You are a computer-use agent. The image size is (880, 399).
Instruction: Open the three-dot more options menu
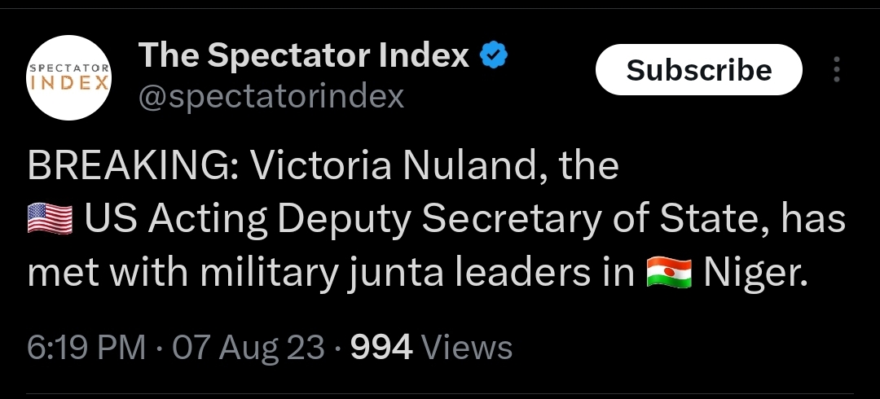[x=836, y=70]
